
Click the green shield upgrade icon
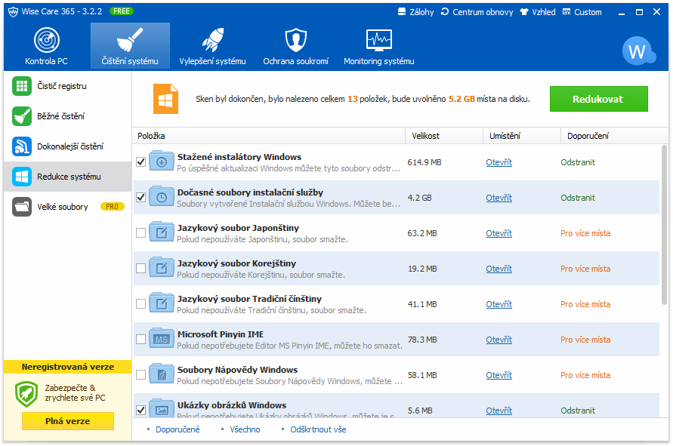pos(26,394)
